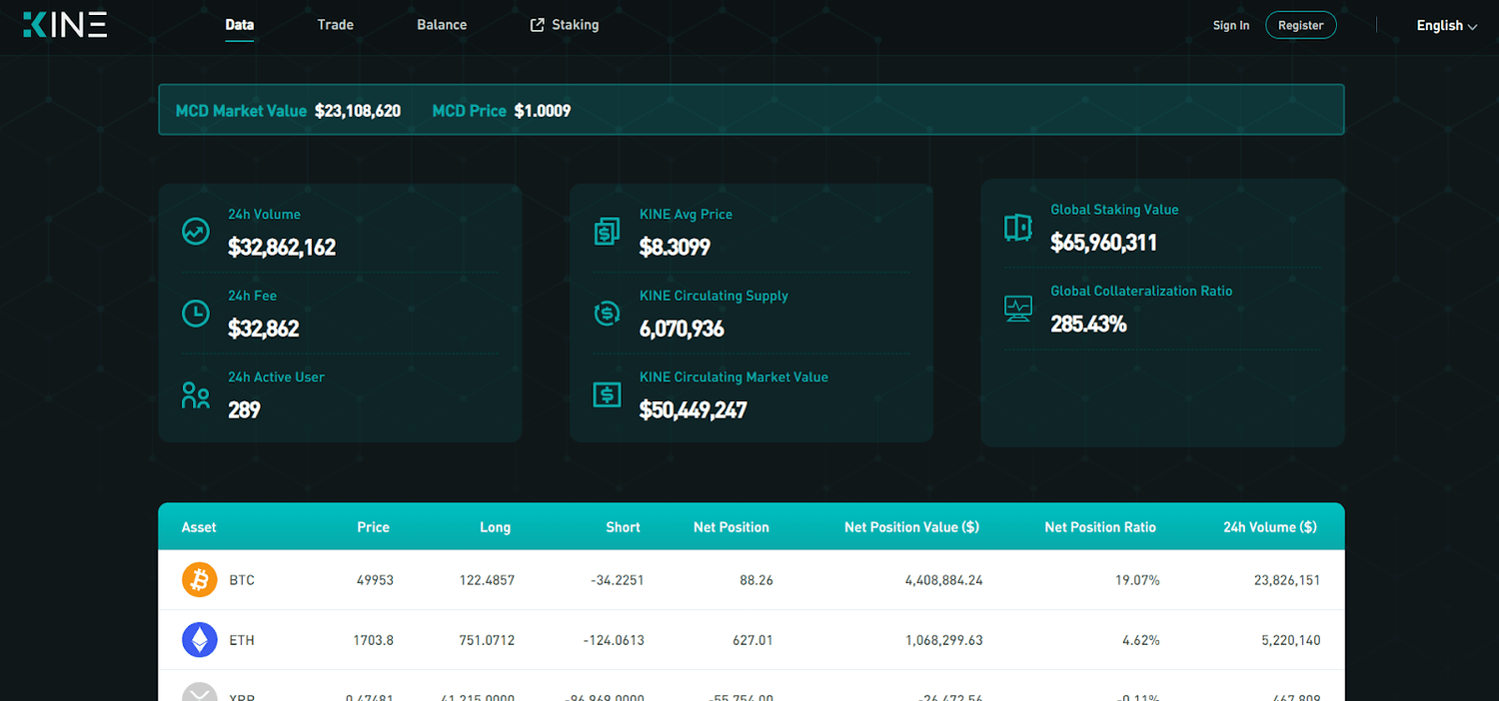Viewport: 1499px width, 701px height.
Task: Click the Asset column header
Action: click(x=199, y=527)
